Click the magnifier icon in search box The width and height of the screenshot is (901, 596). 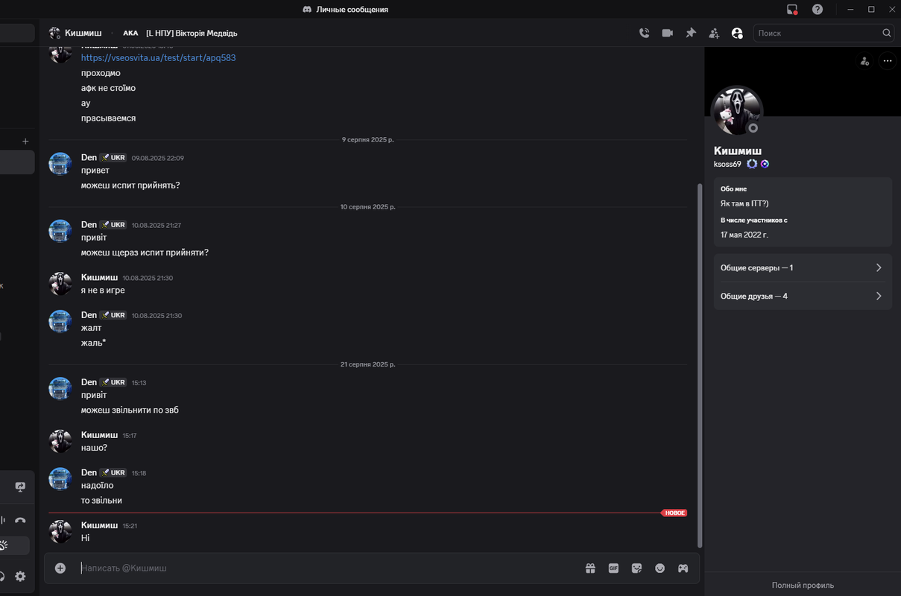tap(887, 33)
